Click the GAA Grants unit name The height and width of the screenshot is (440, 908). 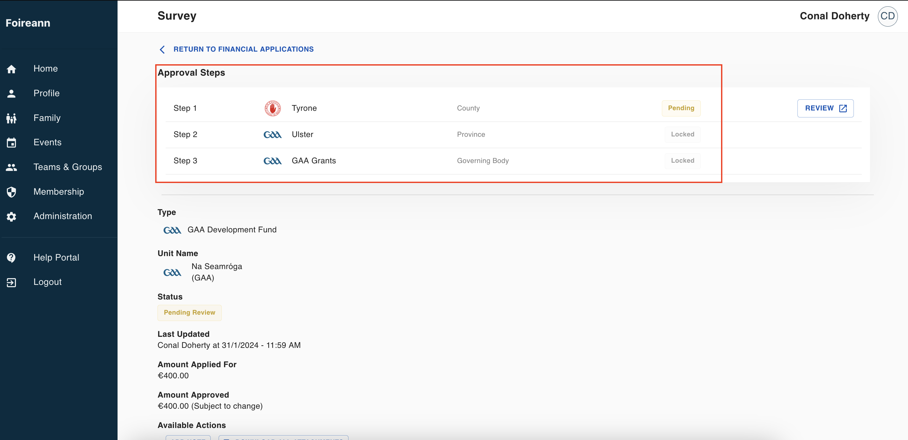314,160
